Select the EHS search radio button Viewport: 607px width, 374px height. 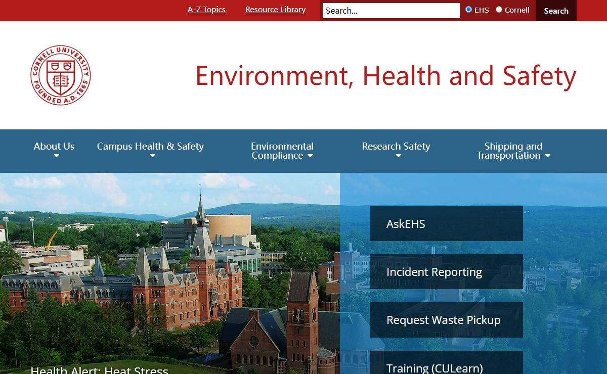click(468, 10)
